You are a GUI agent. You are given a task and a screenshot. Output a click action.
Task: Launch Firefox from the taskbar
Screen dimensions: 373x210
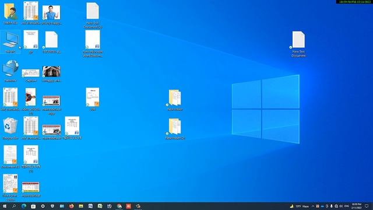click(71, 206)
